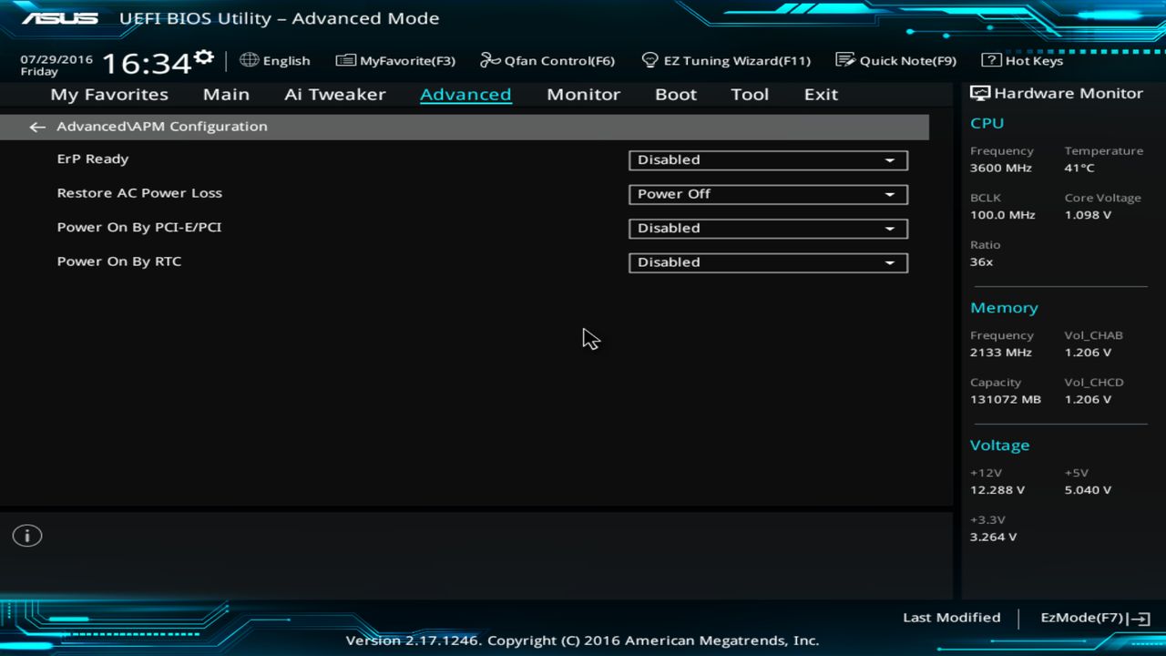This screenshot has width=1166, height=656.
Task: Click the Last Modified button
Action: pyautogui.click(x=951, y=617)
